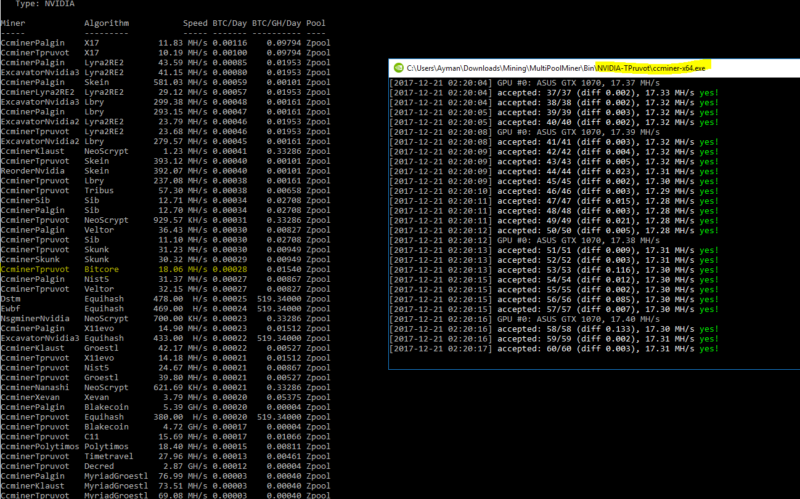Click a green 'yes!' acceptance indicator

pyautogui.click(x=706, y=92)
